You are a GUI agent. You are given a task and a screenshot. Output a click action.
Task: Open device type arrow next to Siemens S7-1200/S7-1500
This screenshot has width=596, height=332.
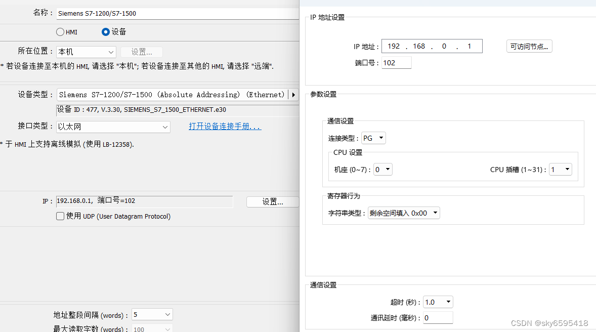tap(293, 95)
